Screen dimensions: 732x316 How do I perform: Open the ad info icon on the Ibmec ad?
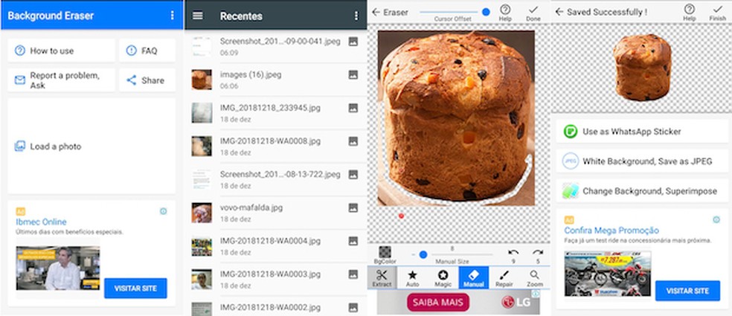(x=163, y=211)
